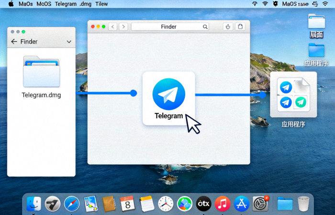Screen dimensions: 335x215
Task: Open the Telegram.dmg folder icon
Action: click(x=41, y=72)
